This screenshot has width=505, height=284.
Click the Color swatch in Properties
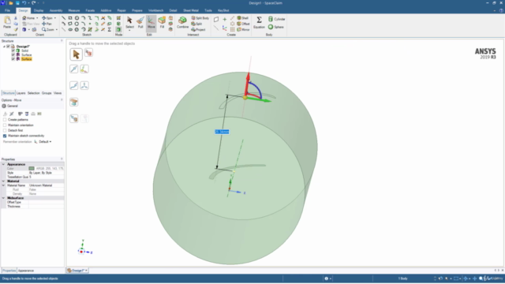point(32,169)
